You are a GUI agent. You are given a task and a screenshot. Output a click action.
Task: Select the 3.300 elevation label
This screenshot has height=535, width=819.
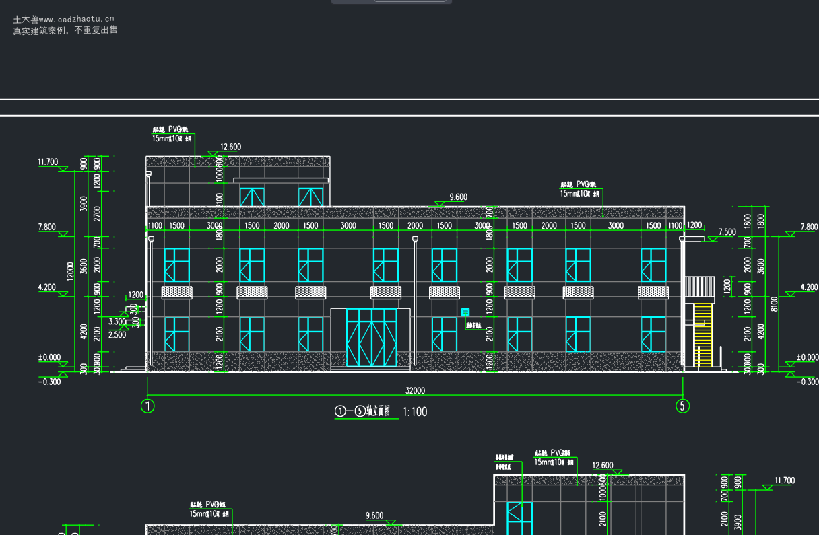pos(117,322)
